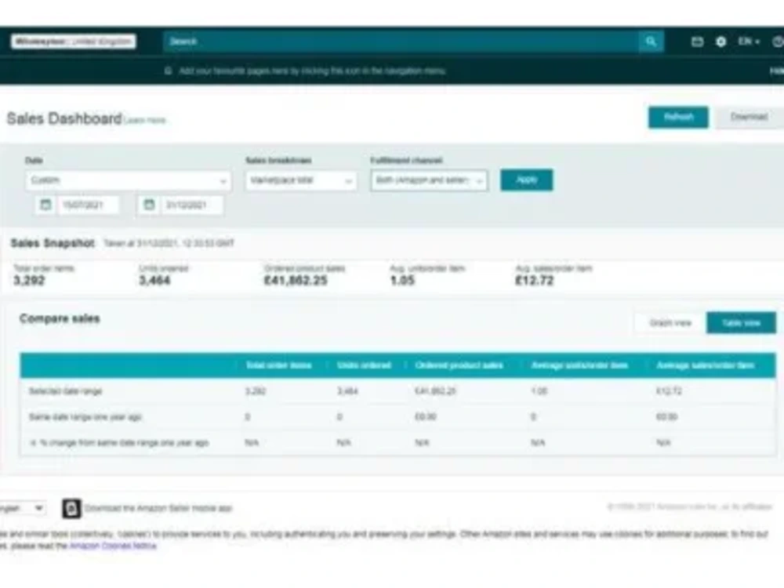
Task: Click the snapshot value £12.72
Action: [x=535, y=281]
